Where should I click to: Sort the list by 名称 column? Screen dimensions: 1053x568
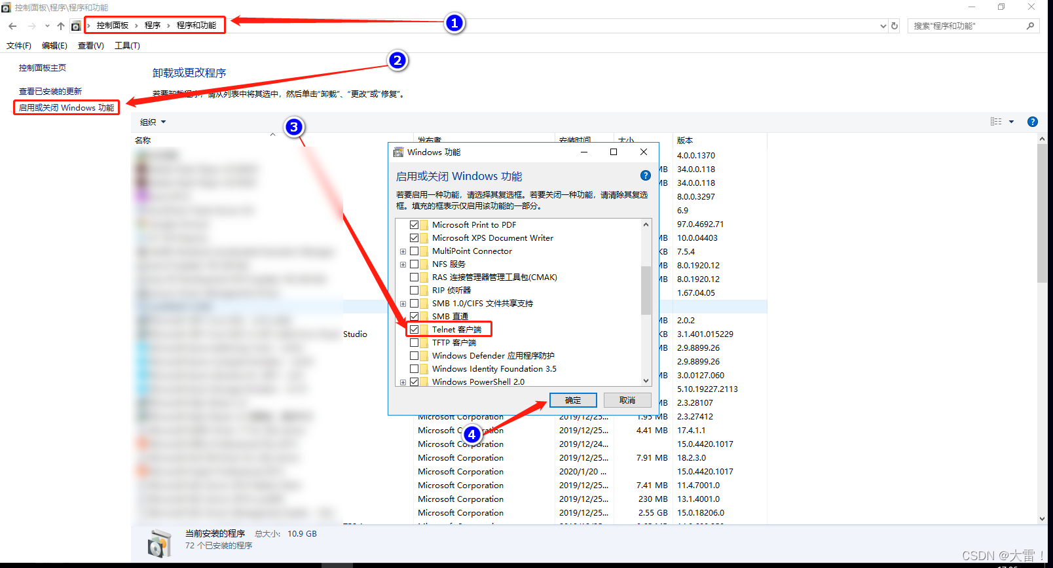[x=143, y=141]
